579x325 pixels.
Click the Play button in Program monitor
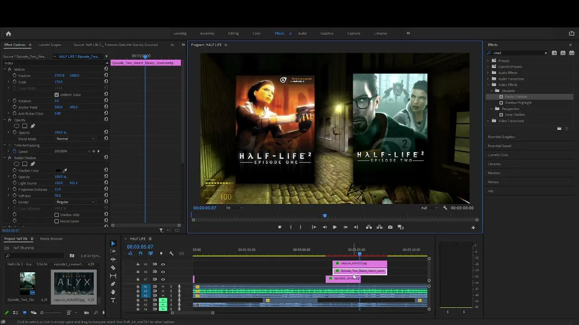tap(335, 227)
